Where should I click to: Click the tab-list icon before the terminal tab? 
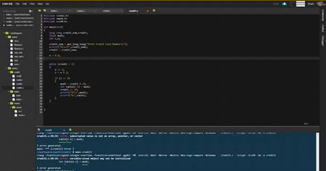pos(39,130)
